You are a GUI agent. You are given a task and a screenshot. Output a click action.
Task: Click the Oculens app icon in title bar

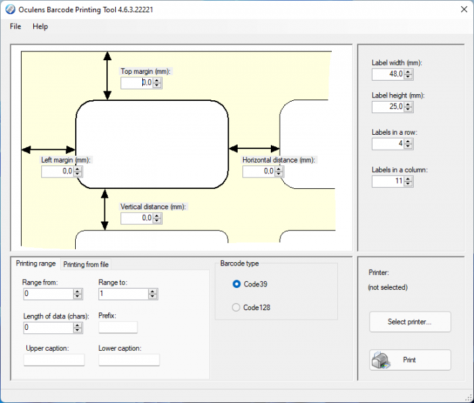pyautogui.click(x=10, y=9)
